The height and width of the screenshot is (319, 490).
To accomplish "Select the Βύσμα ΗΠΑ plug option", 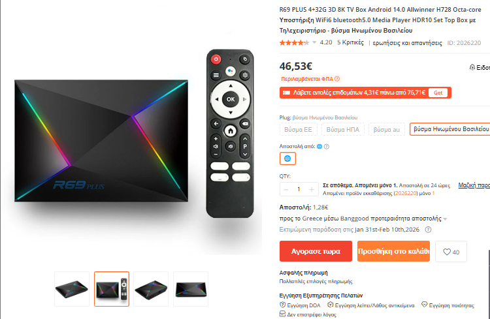I will pyautogui.click(x=343, y=130).
